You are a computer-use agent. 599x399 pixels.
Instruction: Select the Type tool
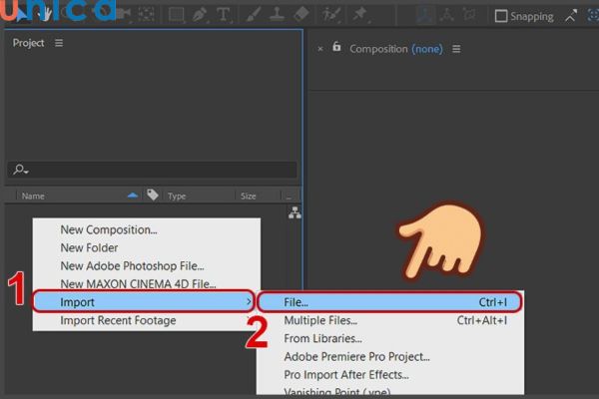pos(223,15)
